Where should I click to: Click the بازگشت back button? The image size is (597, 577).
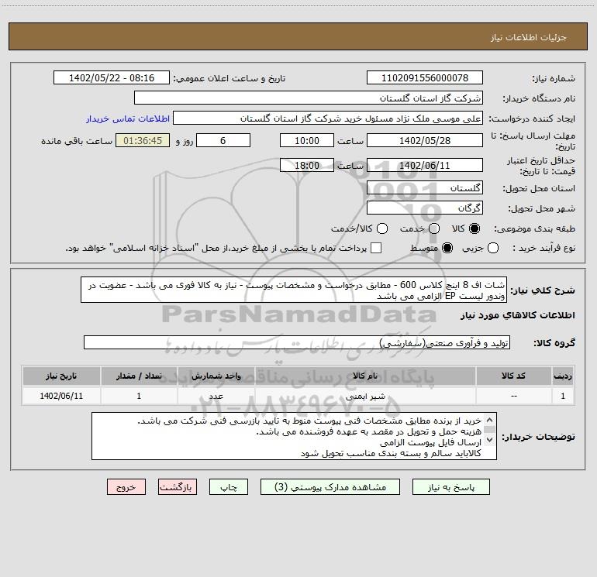click(x=178, y=487)
